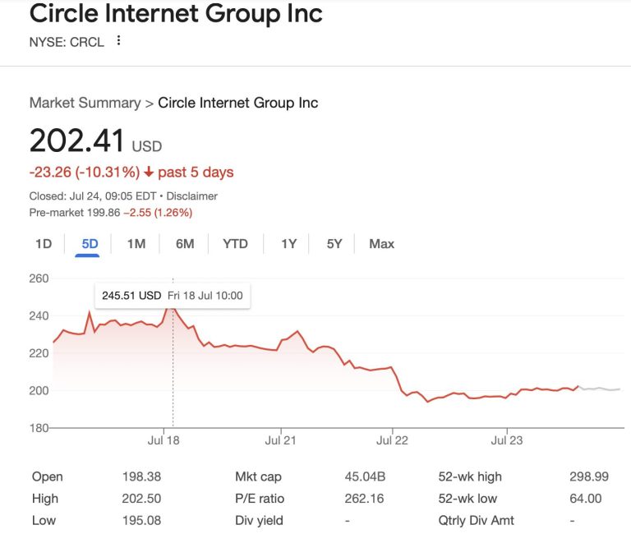Click the Jul 22 date marker on chart axis
631x543 pixels.
[393, 441]
